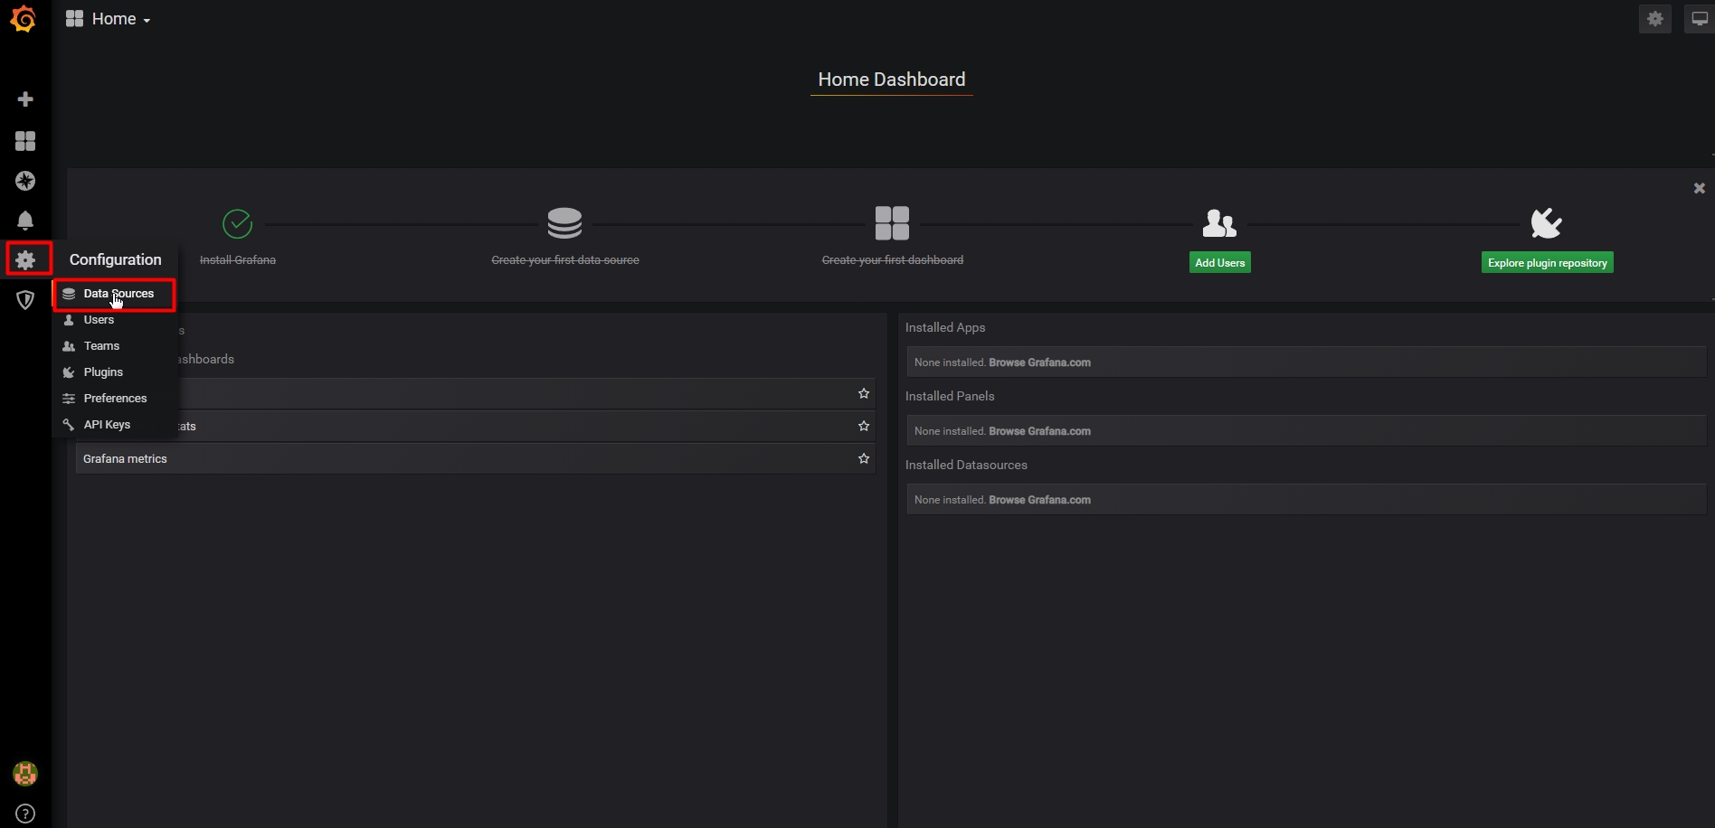
Task: Select Teams in Configuration menu
Action: point(114,346)
